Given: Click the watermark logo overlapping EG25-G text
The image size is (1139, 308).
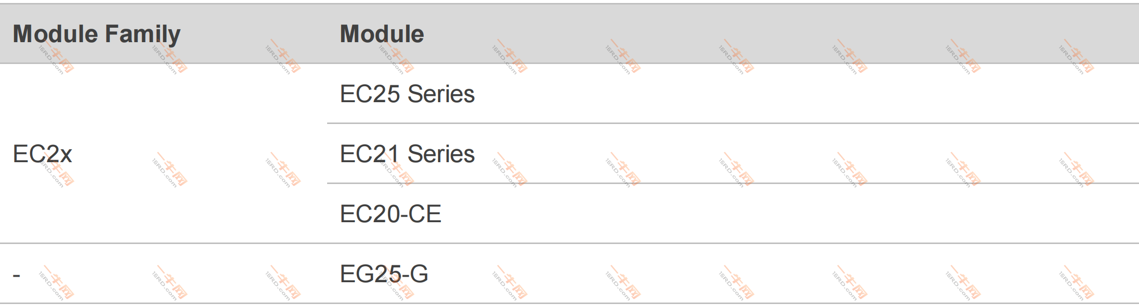Looking at the screenshot, I should (x=396, y=284).
